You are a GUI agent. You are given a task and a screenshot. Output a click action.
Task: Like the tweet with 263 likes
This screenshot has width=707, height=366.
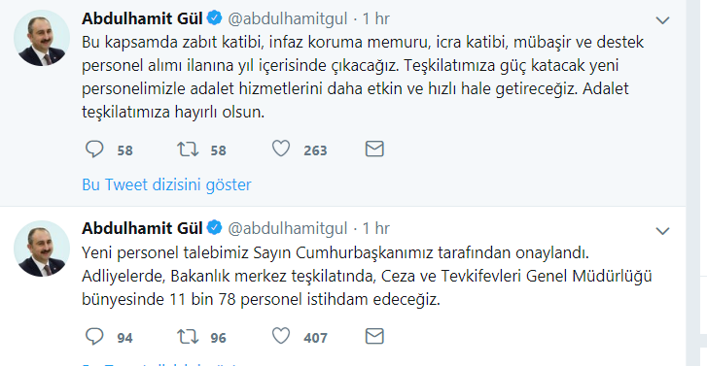pos(281,149)
